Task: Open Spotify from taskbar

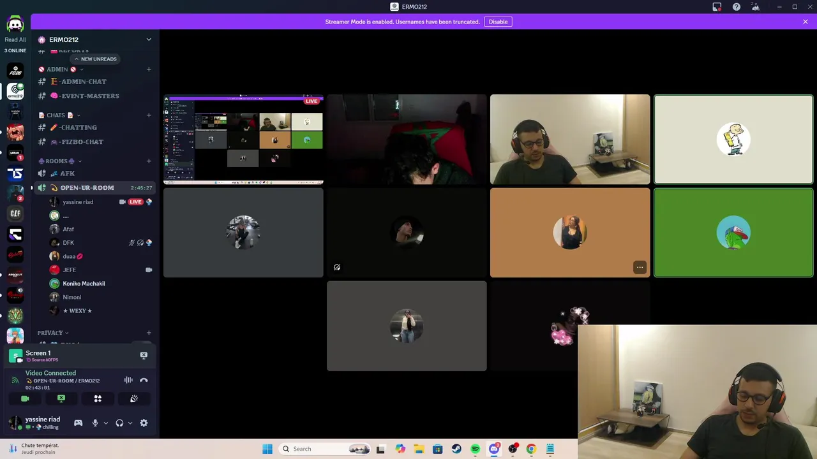Action: 476,449
